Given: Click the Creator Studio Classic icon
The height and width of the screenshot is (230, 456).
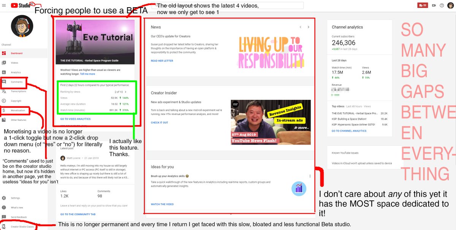Looking at the screenshot, I should click(4, 226).
